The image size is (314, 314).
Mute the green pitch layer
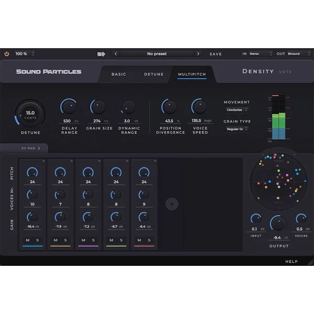(111, 240)
